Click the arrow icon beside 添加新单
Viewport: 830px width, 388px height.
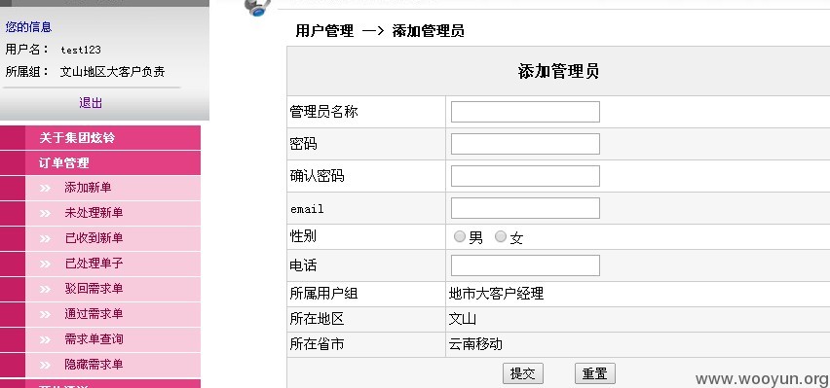(45, 189)
